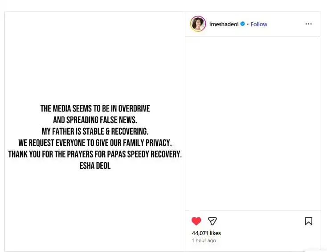Click the 'Papas speedy recovery' line
This screenshot has height=252, width=327.
tap(95, 155)
